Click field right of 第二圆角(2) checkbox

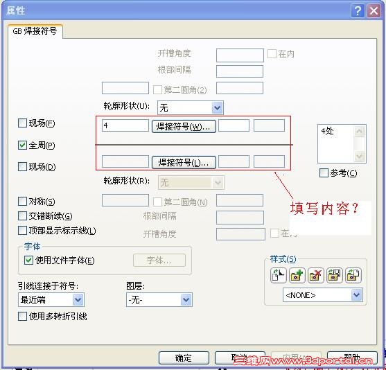click(240, 88)
